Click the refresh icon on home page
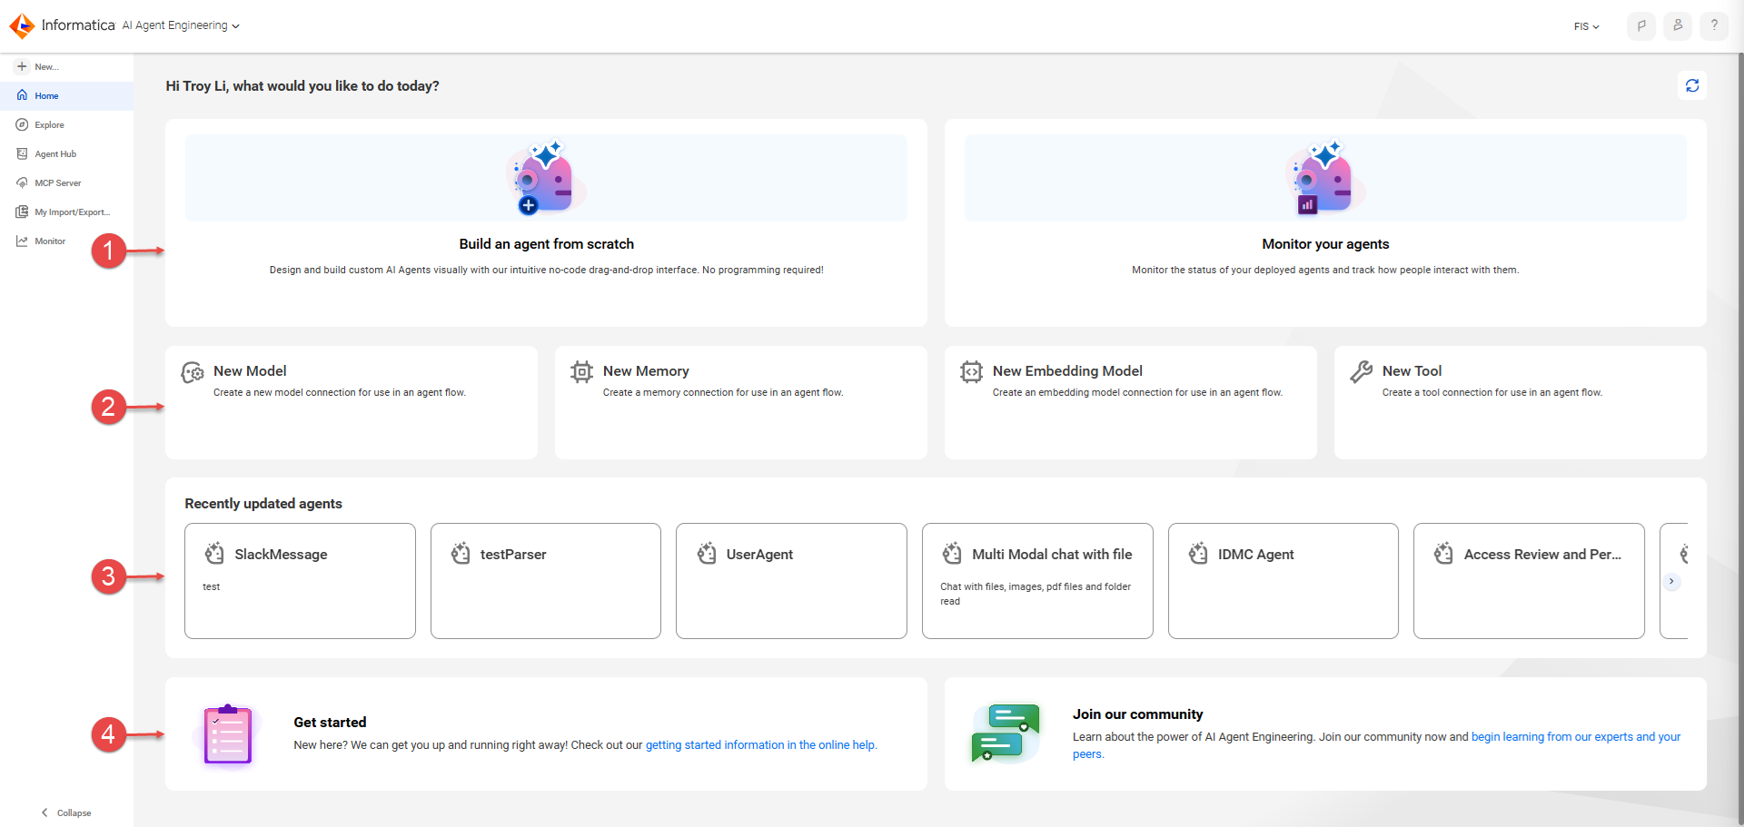 [1692, 85]
